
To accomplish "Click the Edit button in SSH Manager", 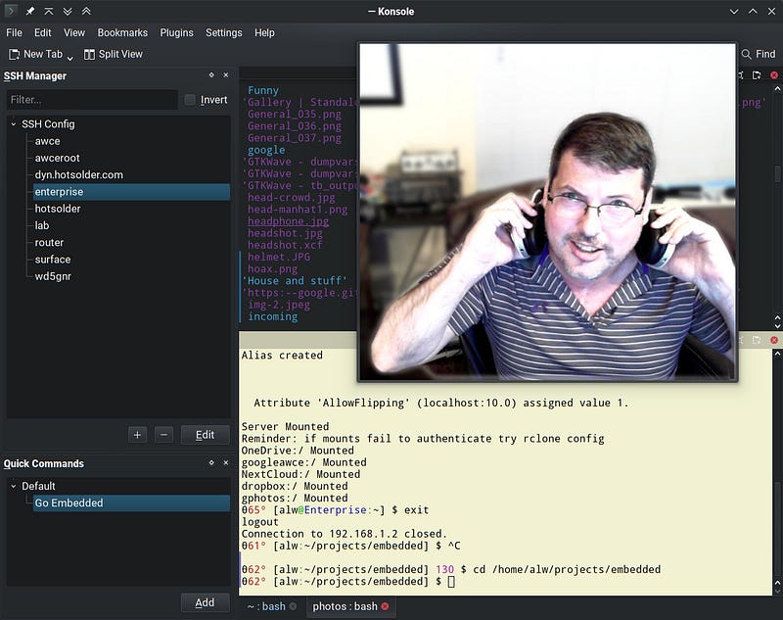I will point(205,435).
